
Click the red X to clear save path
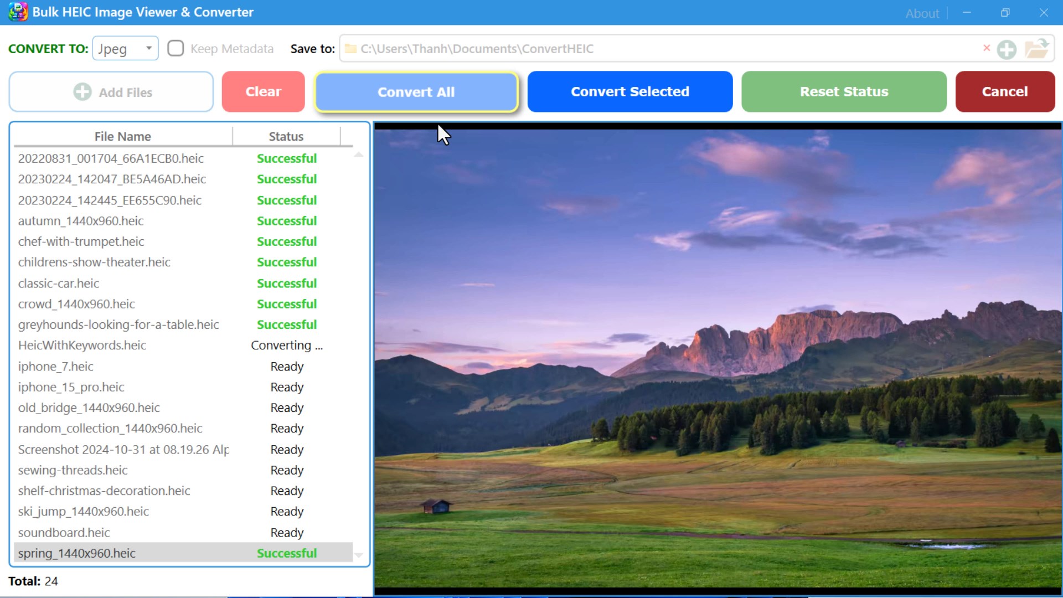point(987,48)
